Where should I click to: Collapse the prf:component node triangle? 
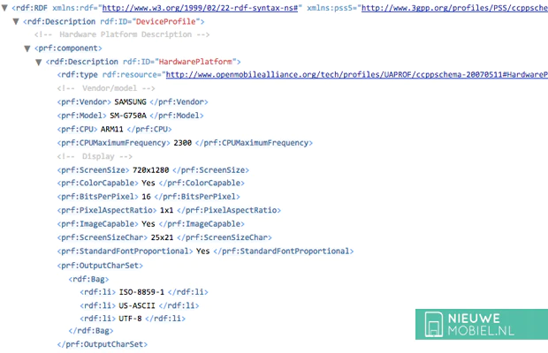tap(27, 49)
